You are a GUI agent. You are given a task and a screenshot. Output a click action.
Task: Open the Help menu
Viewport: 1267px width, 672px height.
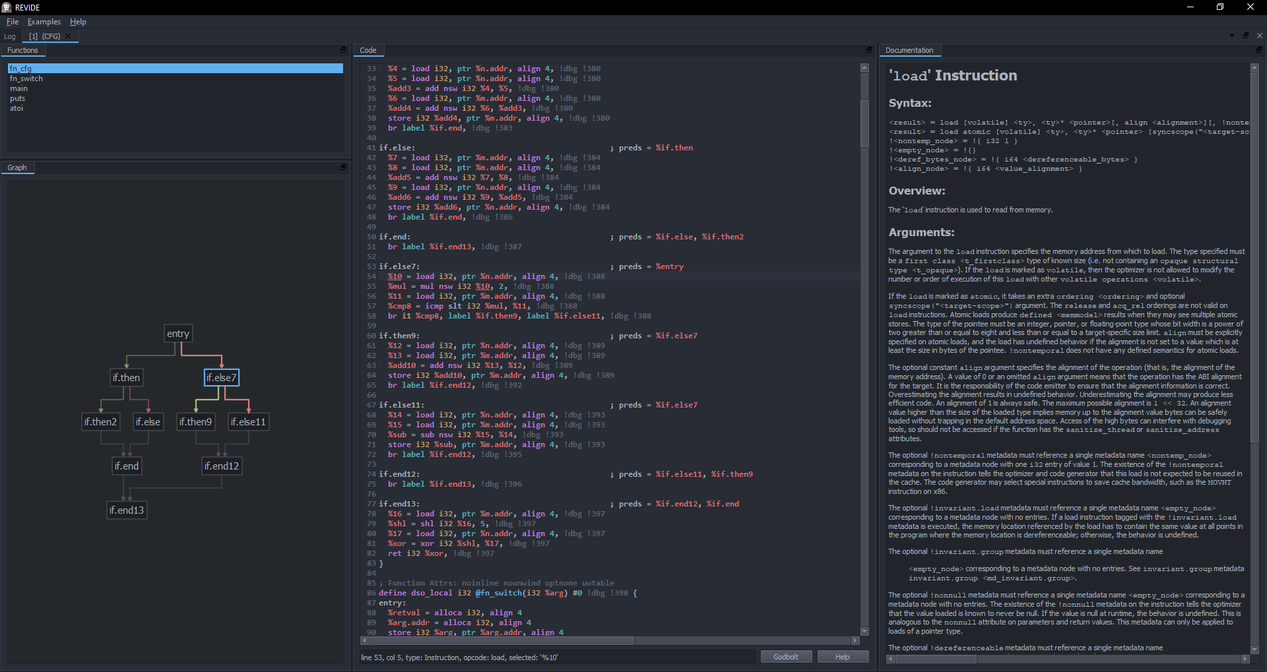pyautogui.click(x=78, y=22)
